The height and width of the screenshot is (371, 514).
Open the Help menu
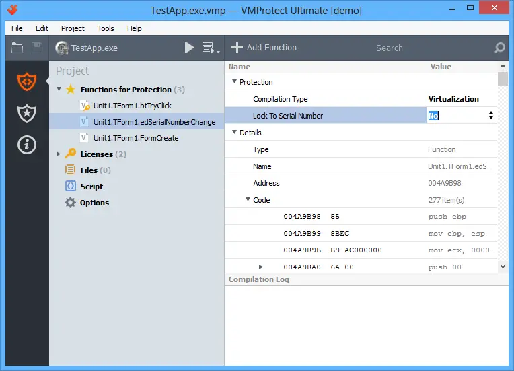pyautogui.click(x=135, y=28)
